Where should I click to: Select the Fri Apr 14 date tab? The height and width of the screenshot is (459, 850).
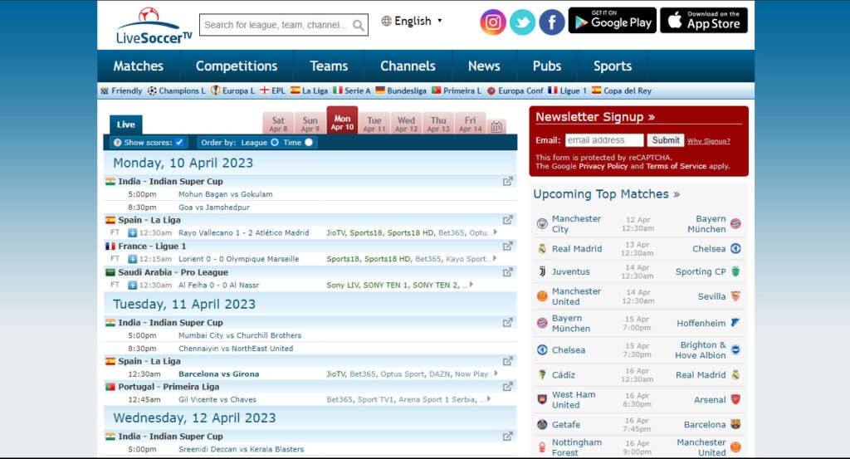[470, 124]
